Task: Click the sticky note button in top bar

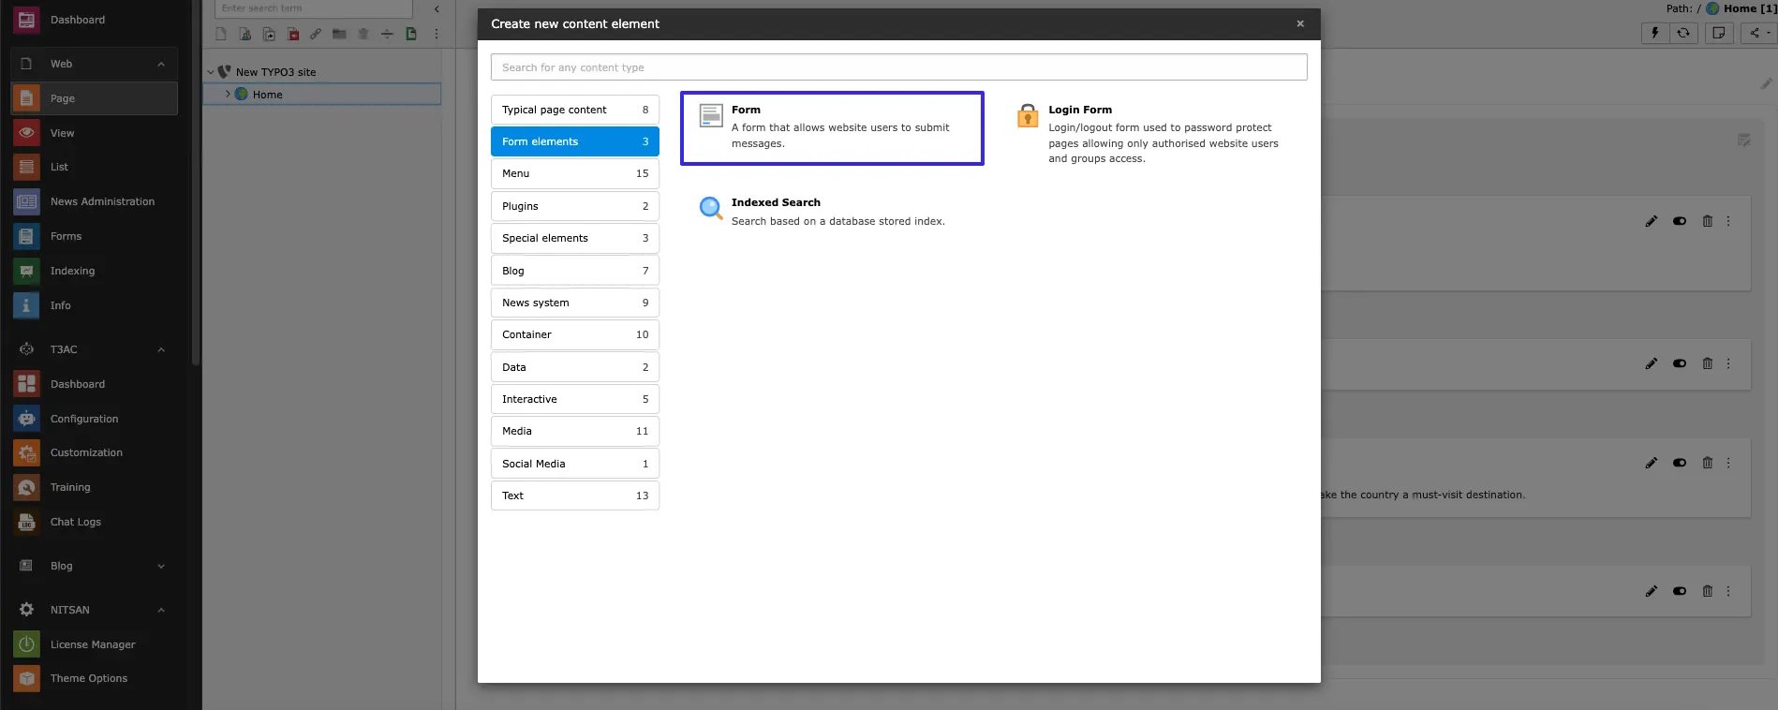Action: [x=1719, y=33]
